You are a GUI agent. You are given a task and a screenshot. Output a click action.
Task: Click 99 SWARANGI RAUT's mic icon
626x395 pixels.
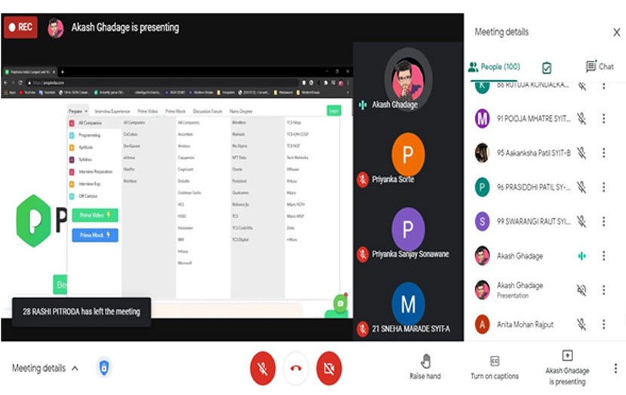582,221
